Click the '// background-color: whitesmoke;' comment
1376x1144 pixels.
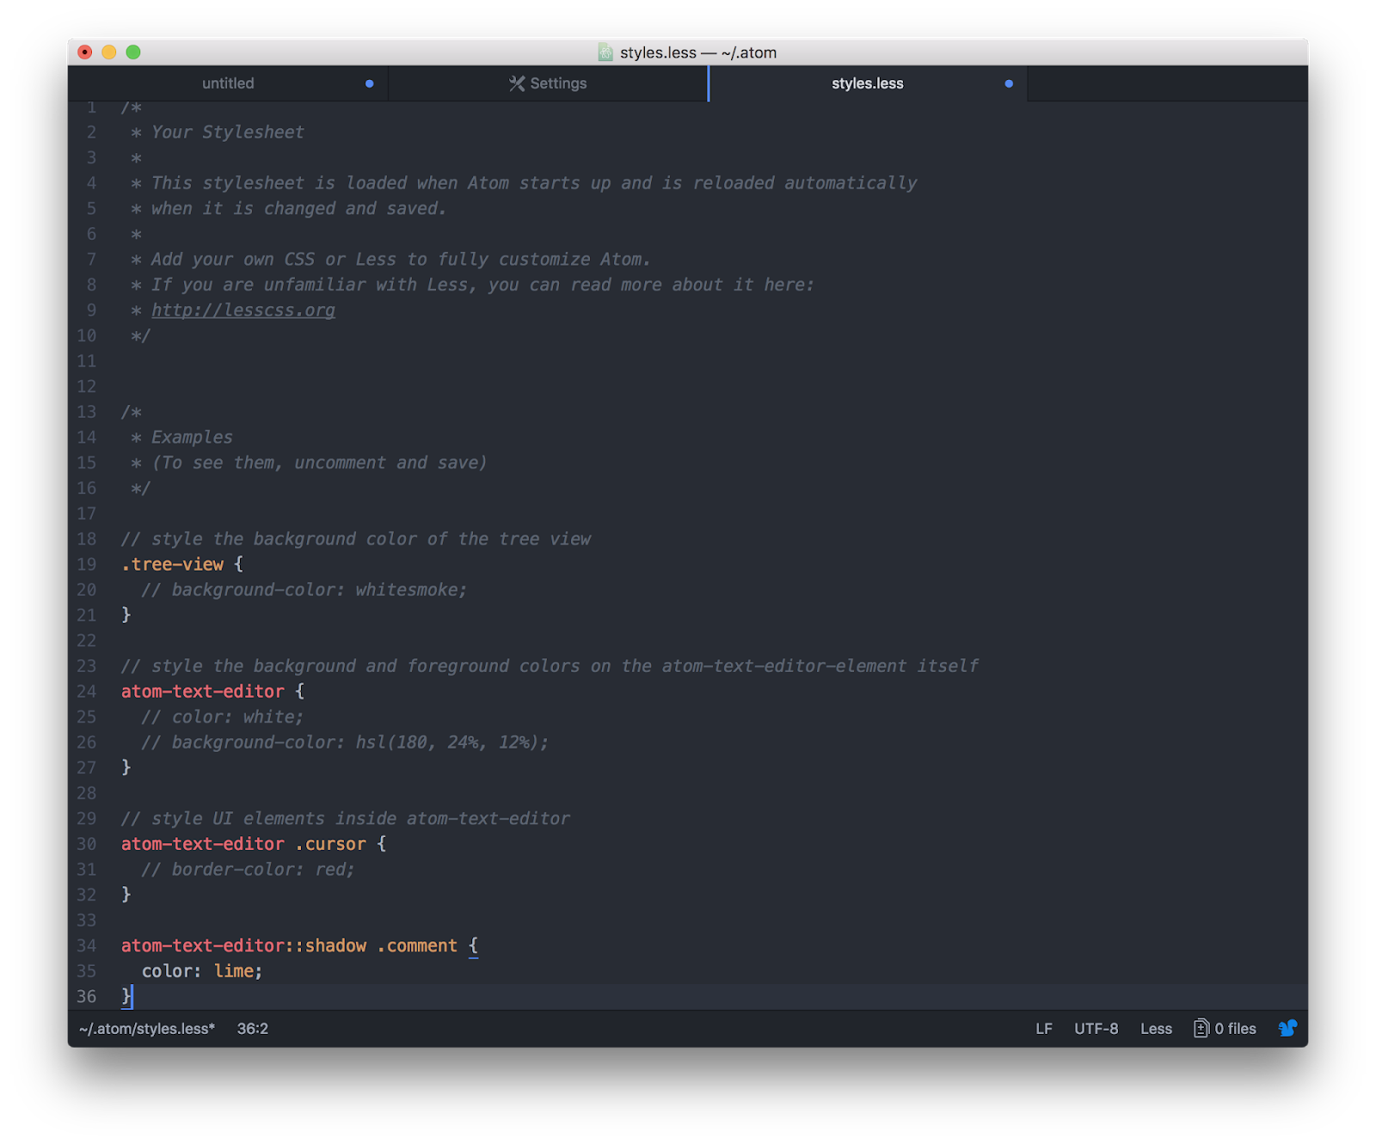click(x=304, y=590)
